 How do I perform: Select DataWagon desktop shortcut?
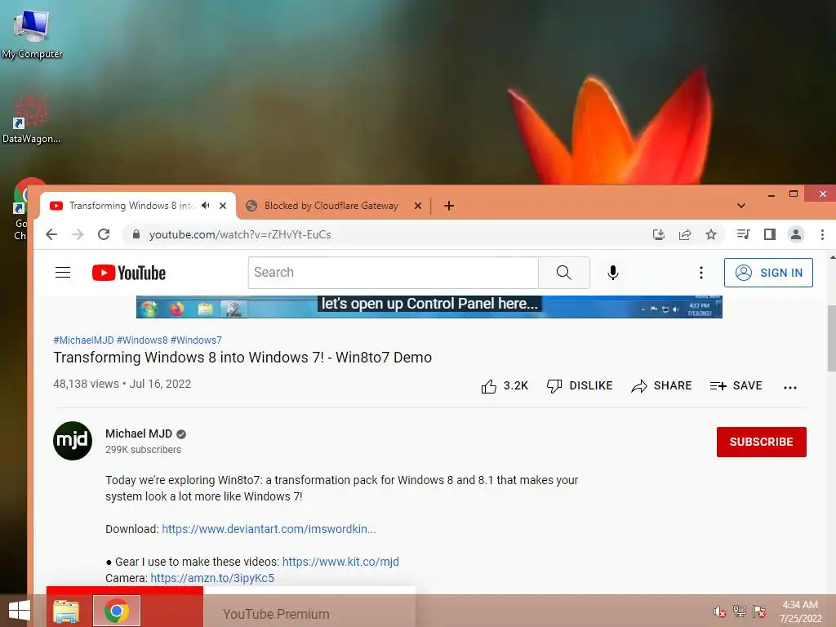coord(31,118)
